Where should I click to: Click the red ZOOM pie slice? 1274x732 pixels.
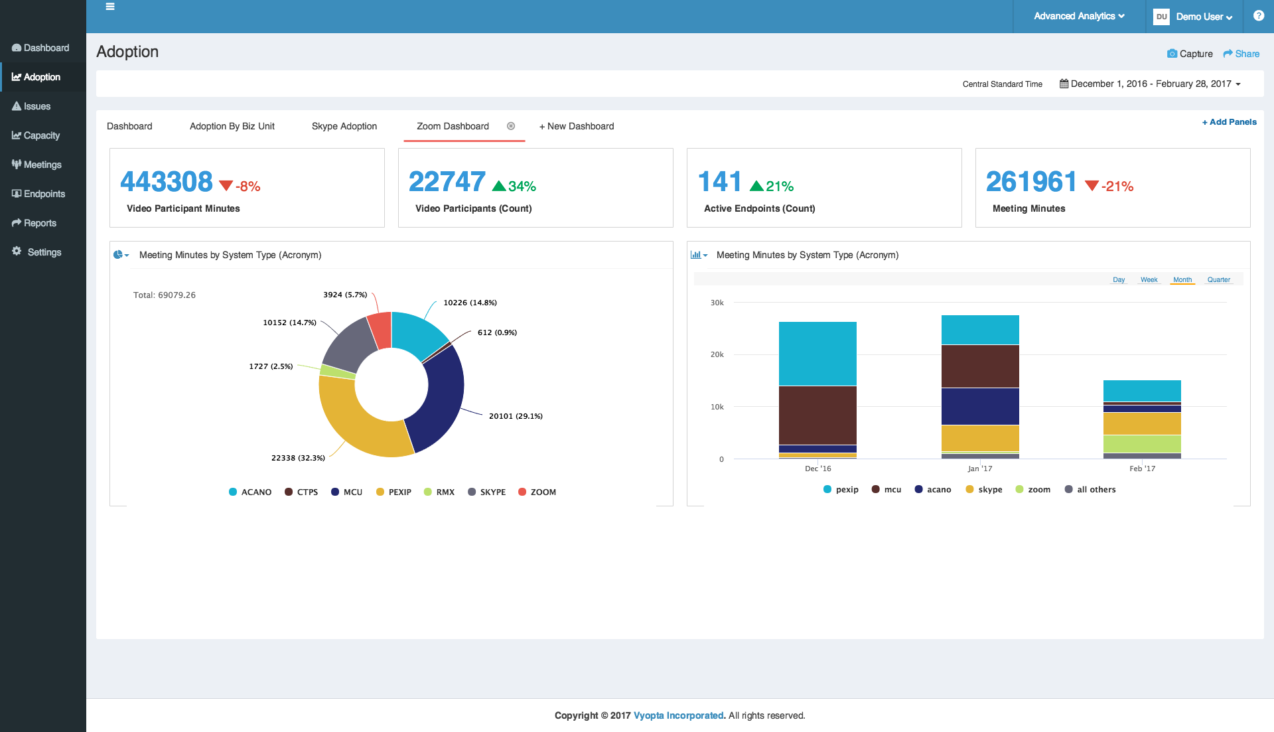[381, 330]
